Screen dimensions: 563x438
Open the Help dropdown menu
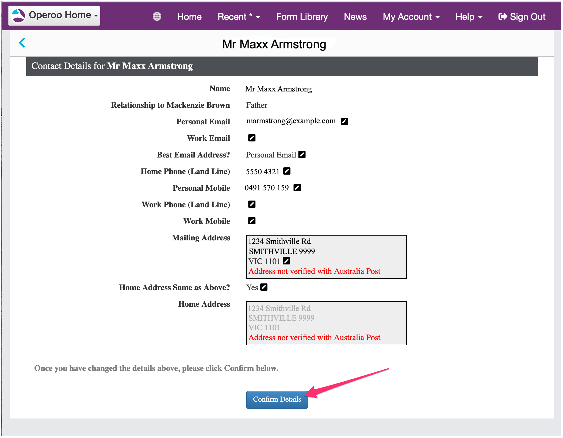[x=469, y=17]
